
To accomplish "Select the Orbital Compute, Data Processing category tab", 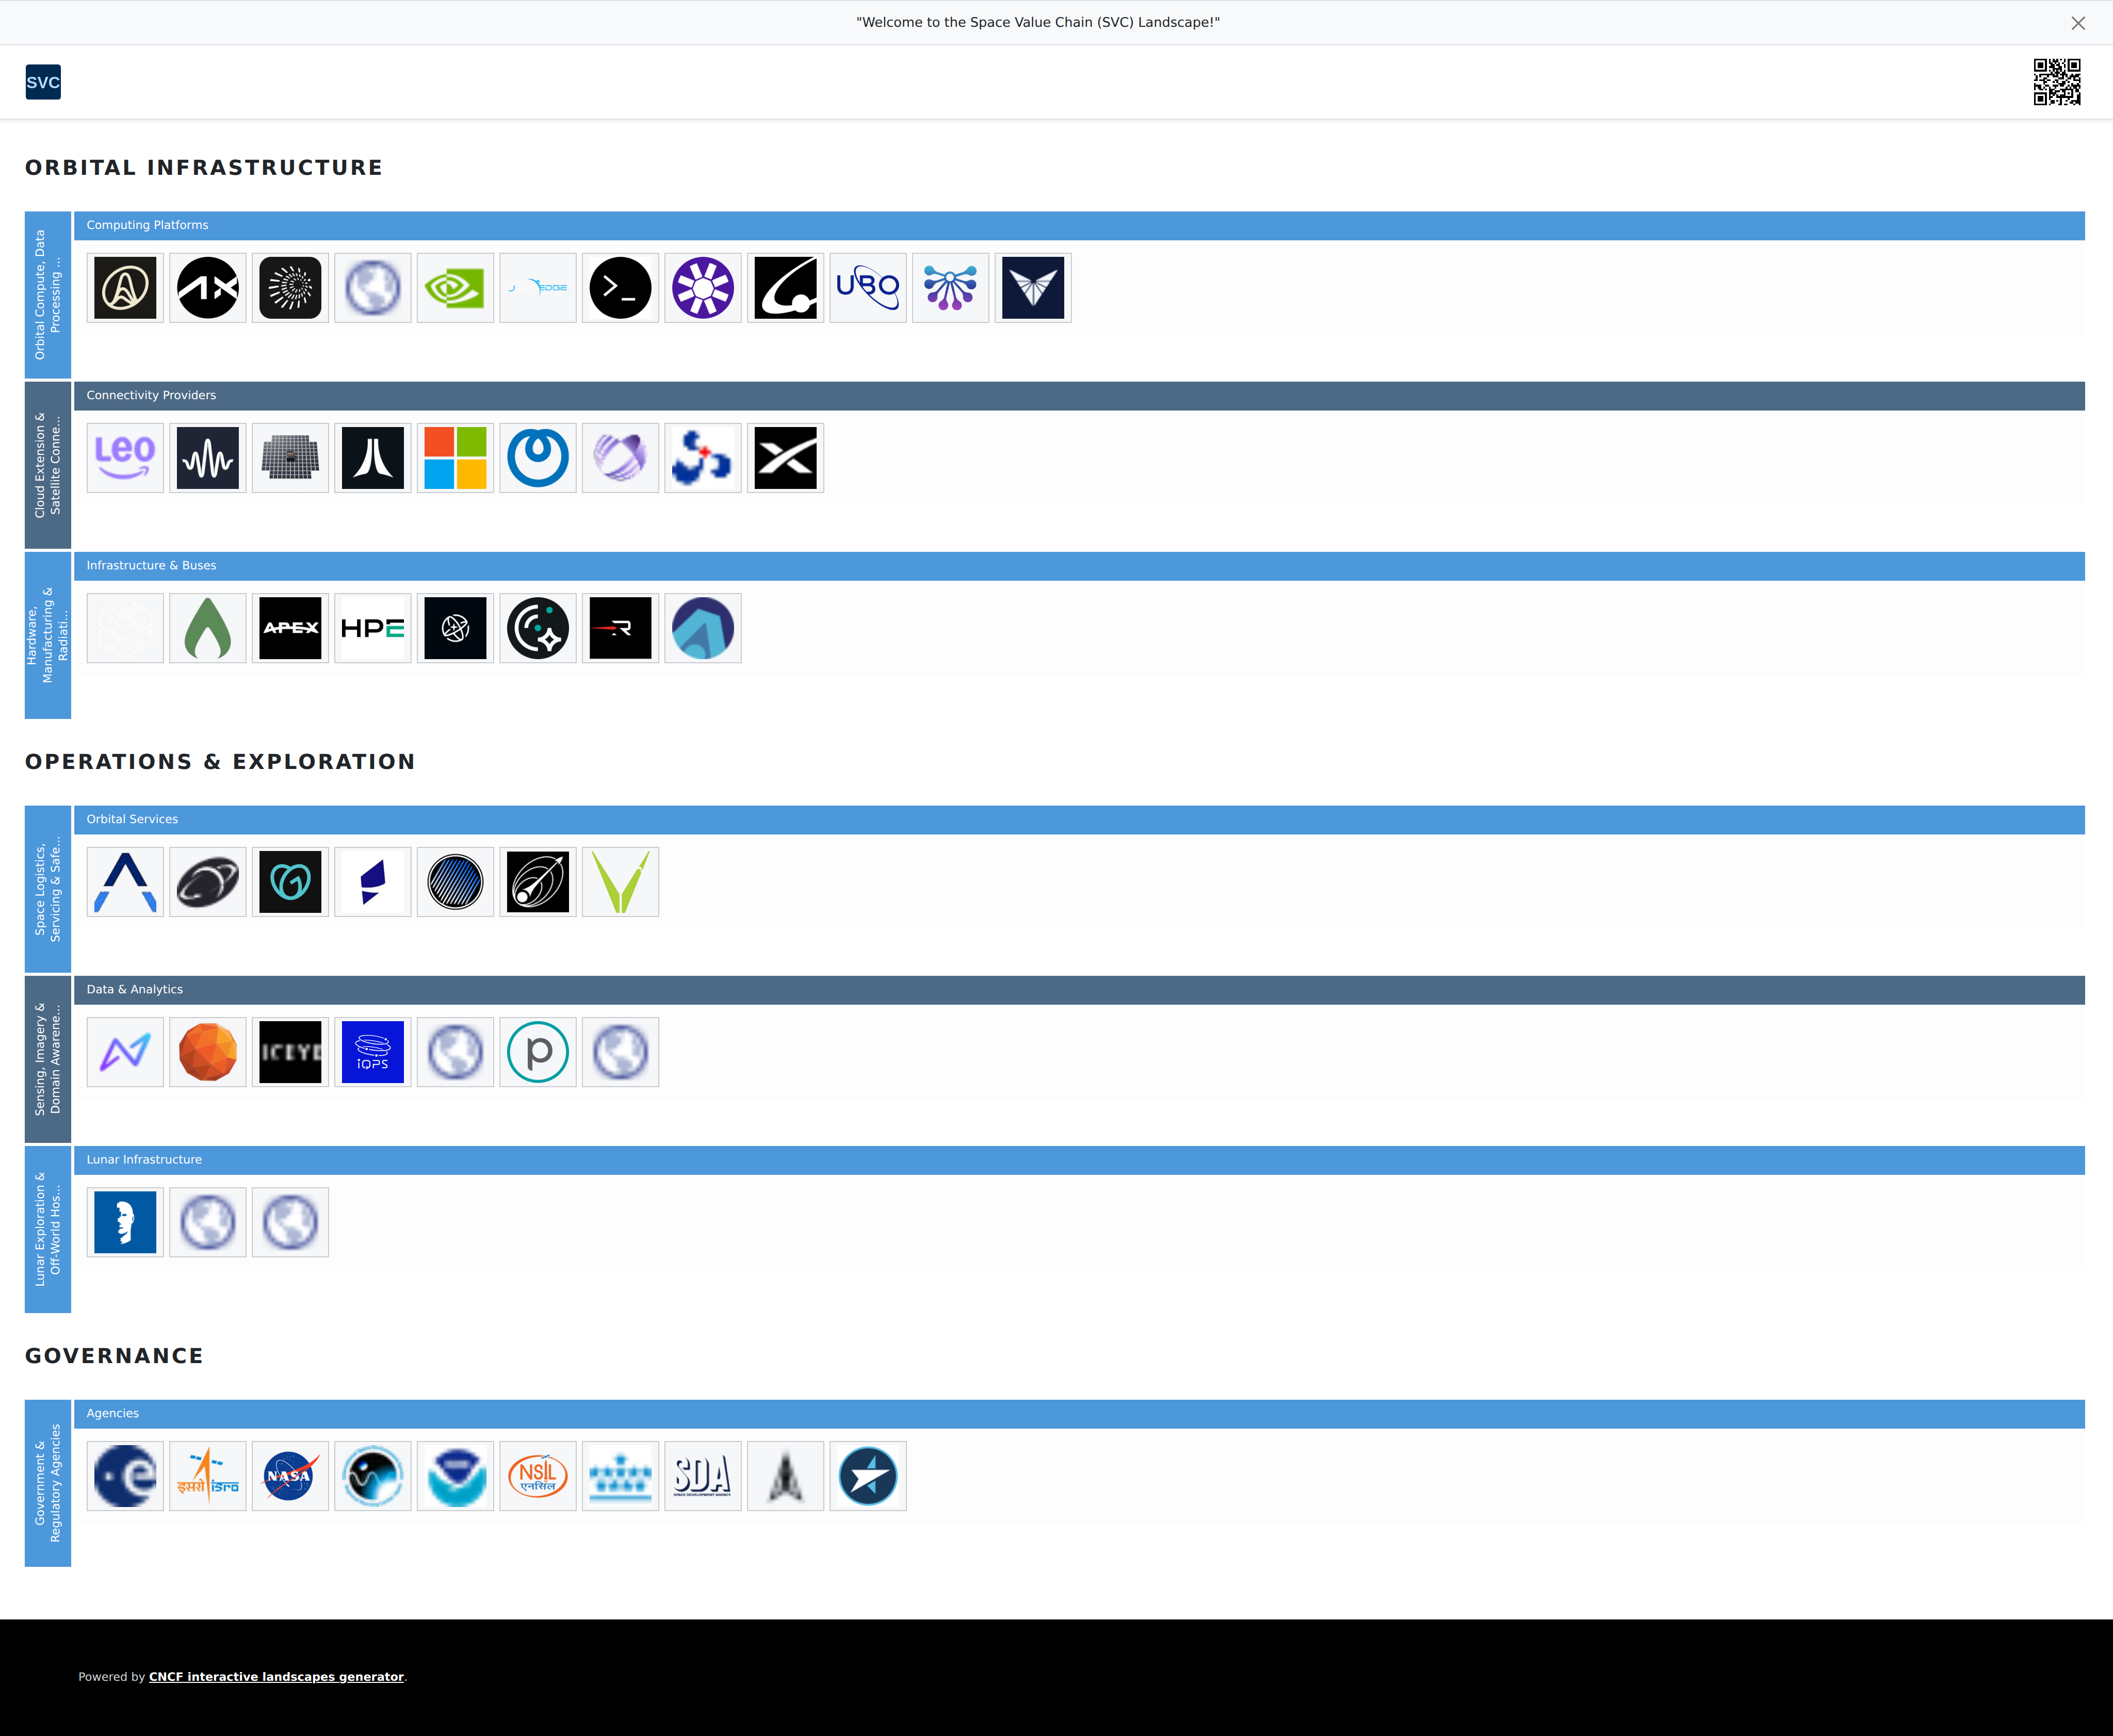I will 48,295.
